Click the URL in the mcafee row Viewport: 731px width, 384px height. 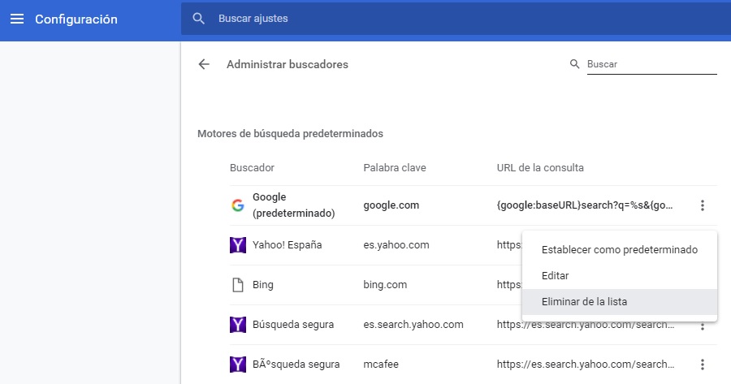tap(586, 365)
